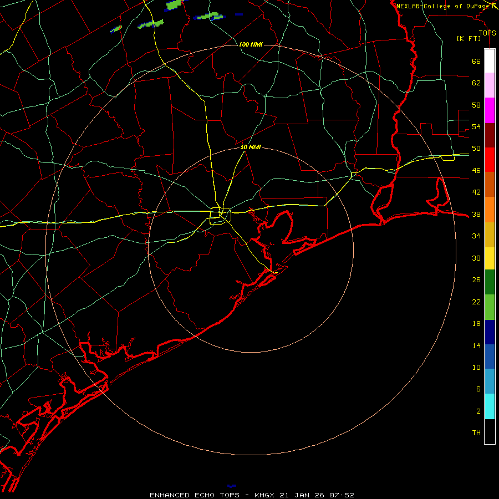Click the '[K FT]' units label
The width and height of the screenshot is (499, 499).
tap(469, 39)
